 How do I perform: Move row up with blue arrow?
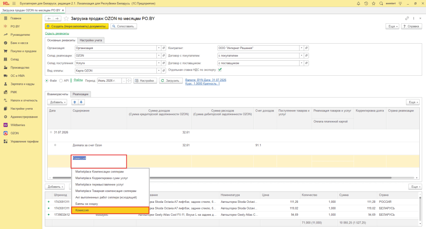[x=75, y=102]
